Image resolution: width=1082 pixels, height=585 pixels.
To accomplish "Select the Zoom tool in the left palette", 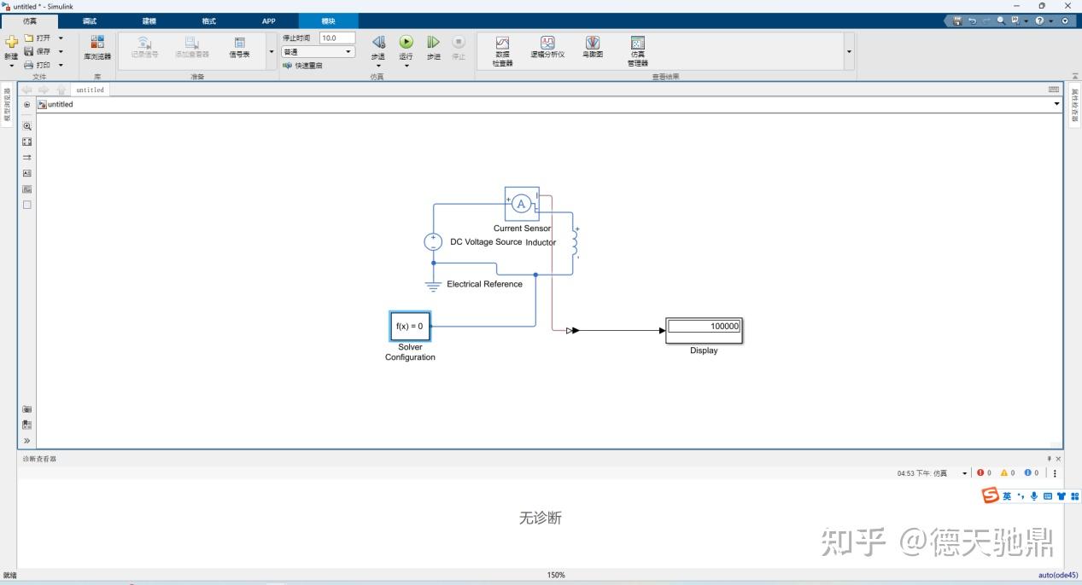I will 26,125.
